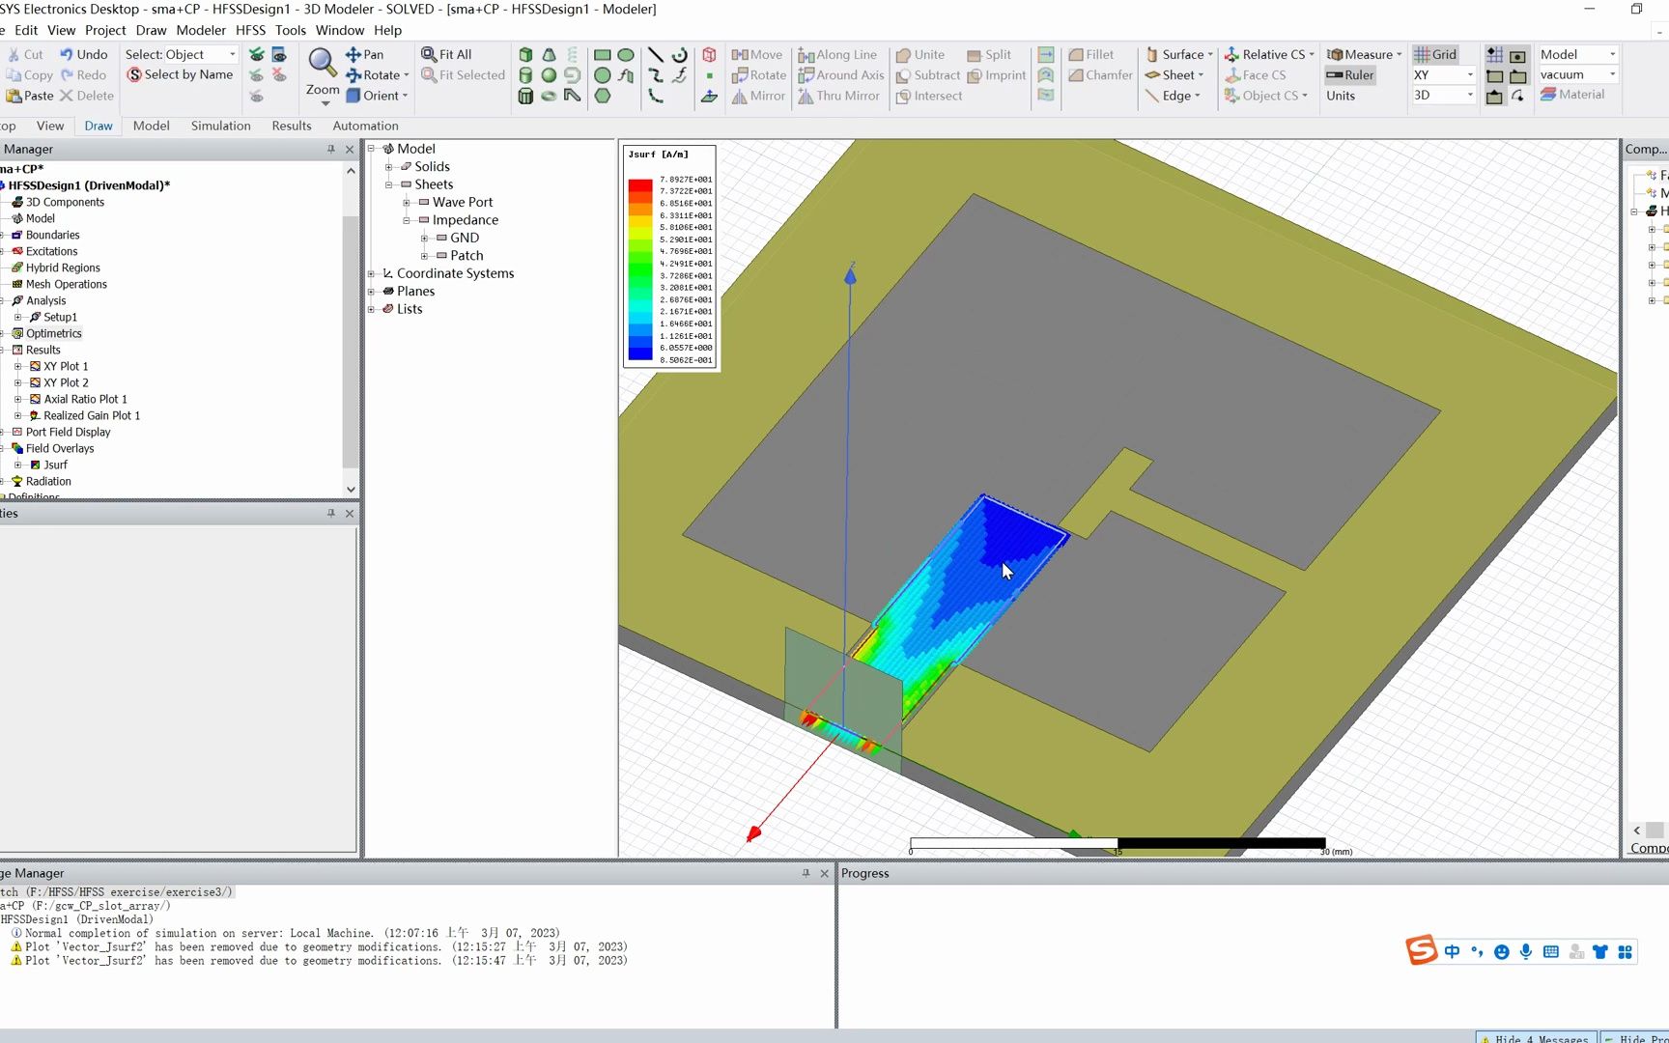The height and width of the screenshot is (1043, 1669).
Task: Open the Model solve type dropdown
Action: coord(1612,55)
